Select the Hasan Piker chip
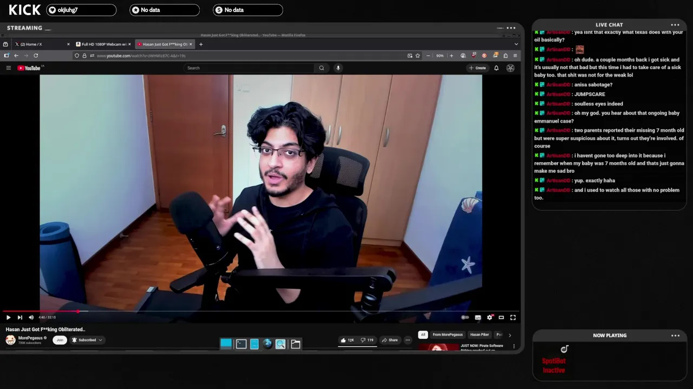 coord(479,334)
